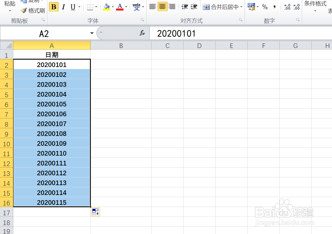
Task: Click cell with 日期 header
Action: (x=52, y=54)
